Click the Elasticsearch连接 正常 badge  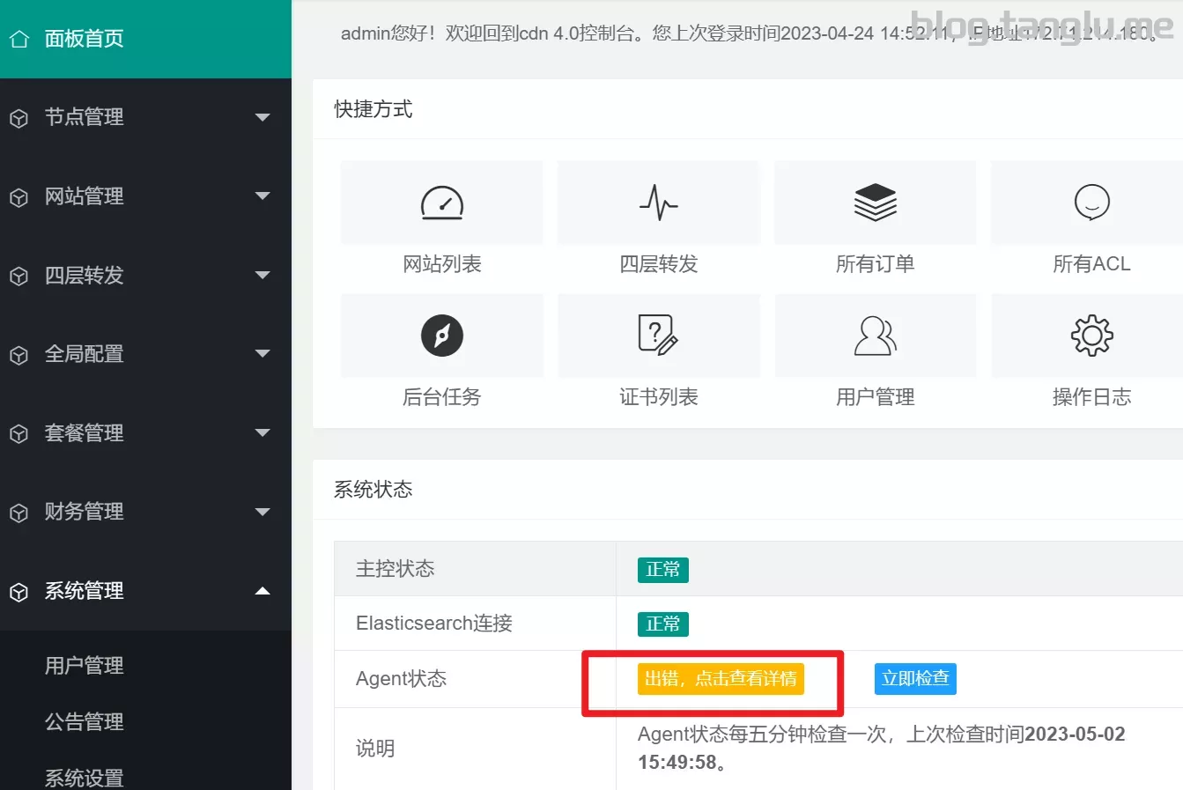pos(662,624)
